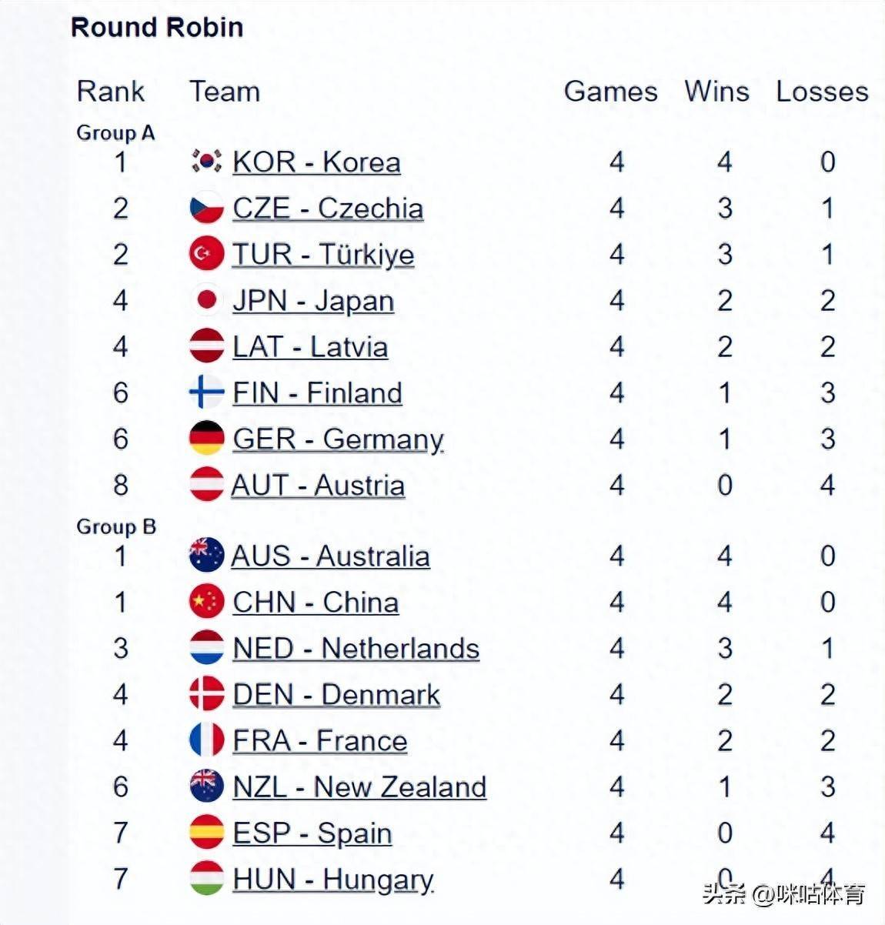Open the LAT - Latvia team link

(x=310, y=347)
